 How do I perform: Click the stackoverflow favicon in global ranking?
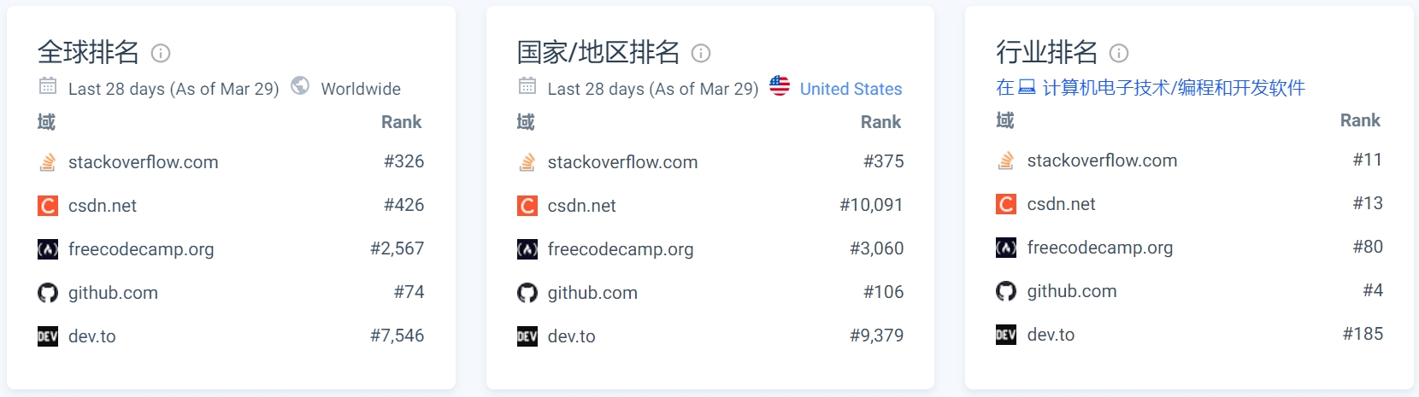(x=48, y=162)
